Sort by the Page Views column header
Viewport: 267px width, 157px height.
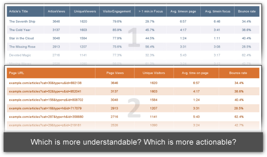[x=115, y=73]
